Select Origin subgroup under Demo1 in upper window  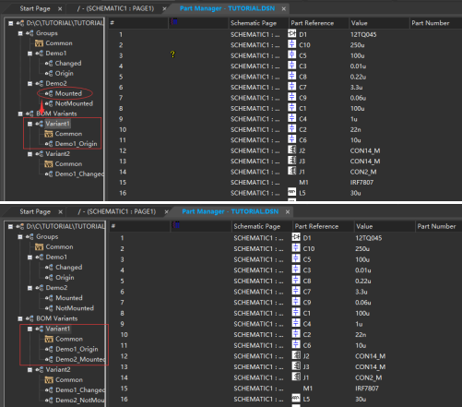(x=64, y=74)
